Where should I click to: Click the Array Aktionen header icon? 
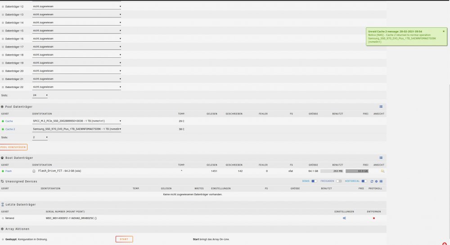coord(2,229)
